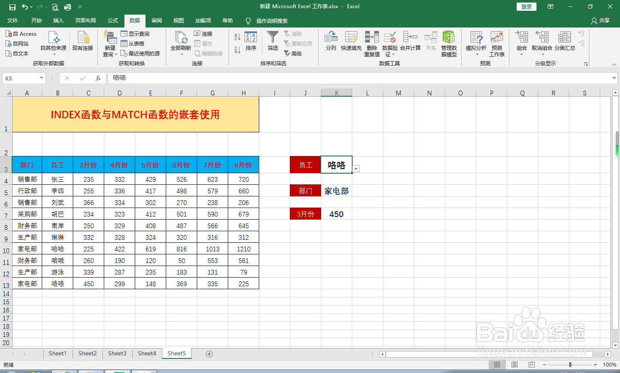The image size is (620, 373).
Task: Open the Name Box dropdown
Action: pyautogui.click(x=42, y=78)
